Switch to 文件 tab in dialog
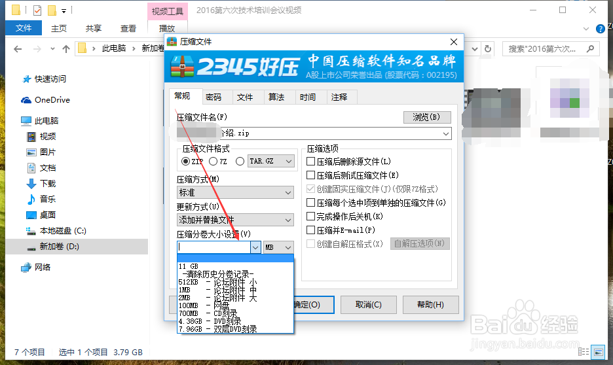 (x=245, y=97)
